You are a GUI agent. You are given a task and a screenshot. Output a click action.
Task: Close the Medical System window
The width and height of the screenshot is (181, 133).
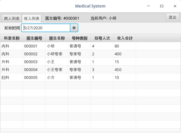[175, 6]
